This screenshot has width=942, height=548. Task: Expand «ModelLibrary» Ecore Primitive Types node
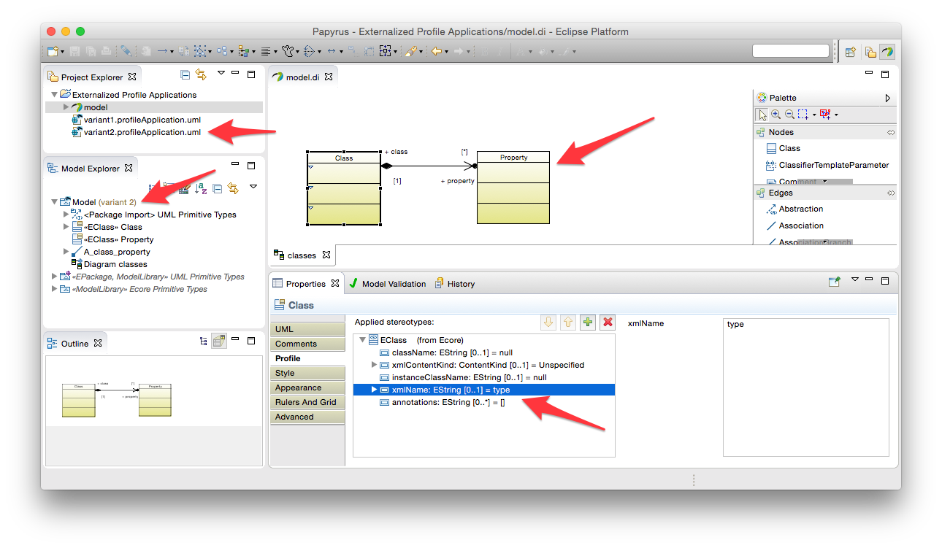pos(54,289)
